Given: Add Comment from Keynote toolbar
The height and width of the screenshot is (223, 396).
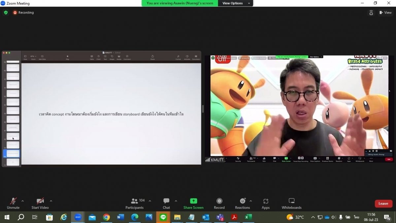Looking at the screenshot, I should coord(127,57).
